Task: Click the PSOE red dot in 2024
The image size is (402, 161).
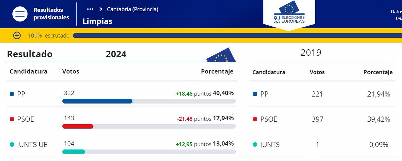Action: 12,119
